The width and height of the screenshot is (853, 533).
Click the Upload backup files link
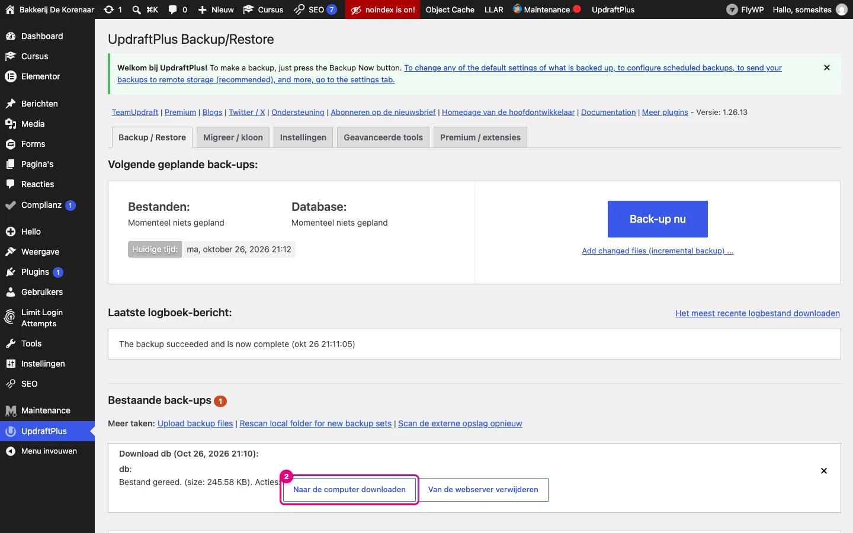click(x=195, y=423)
